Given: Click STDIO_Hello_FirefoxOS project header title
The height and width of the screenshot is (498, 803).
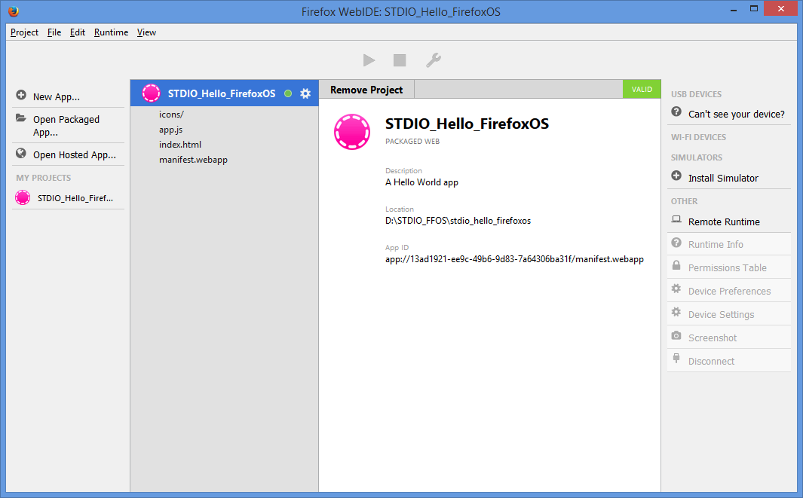Looking at the screenshot, I should [x=222, y=93].
